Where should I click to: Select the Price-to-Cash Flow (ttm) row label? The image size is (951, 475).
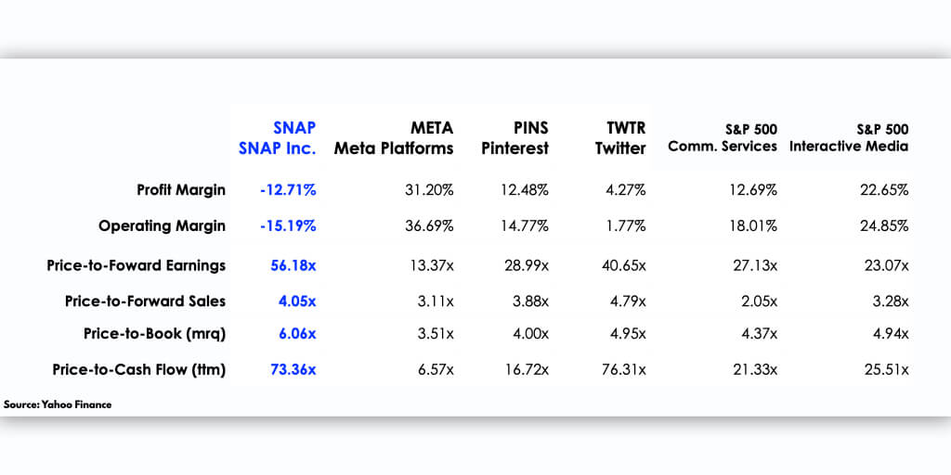[139, 369]
